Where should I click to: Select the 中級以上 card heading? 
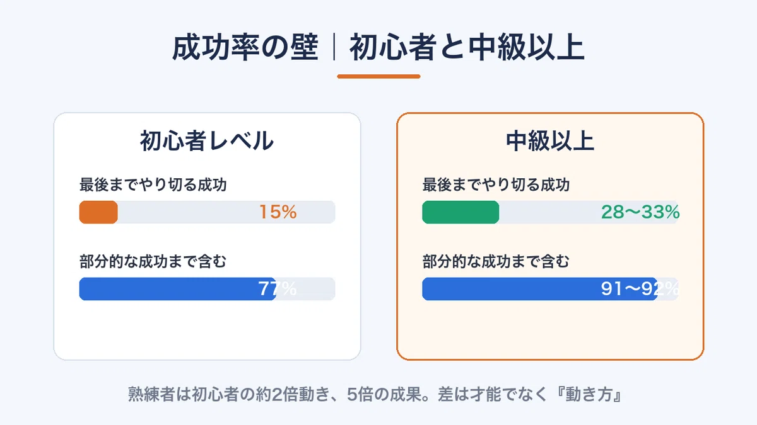tap(550, 140)
